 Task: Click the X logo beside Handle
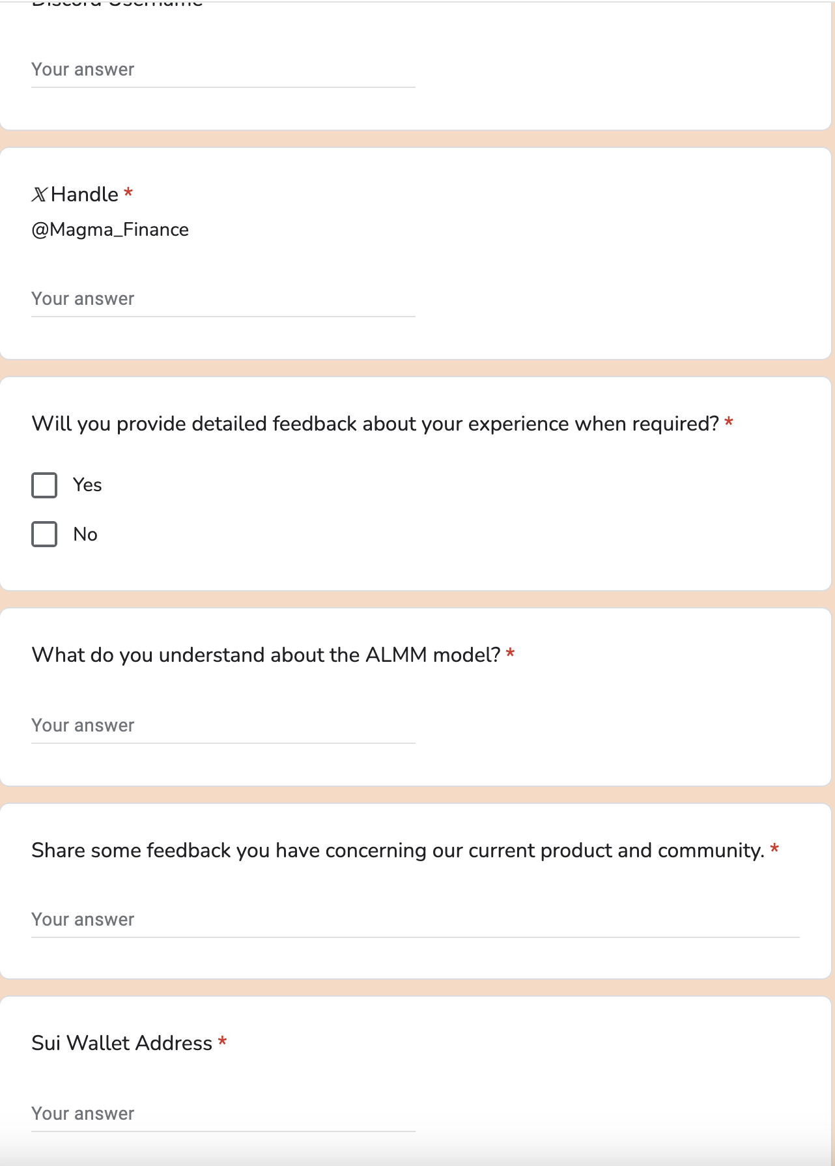(x=40, y=194)
